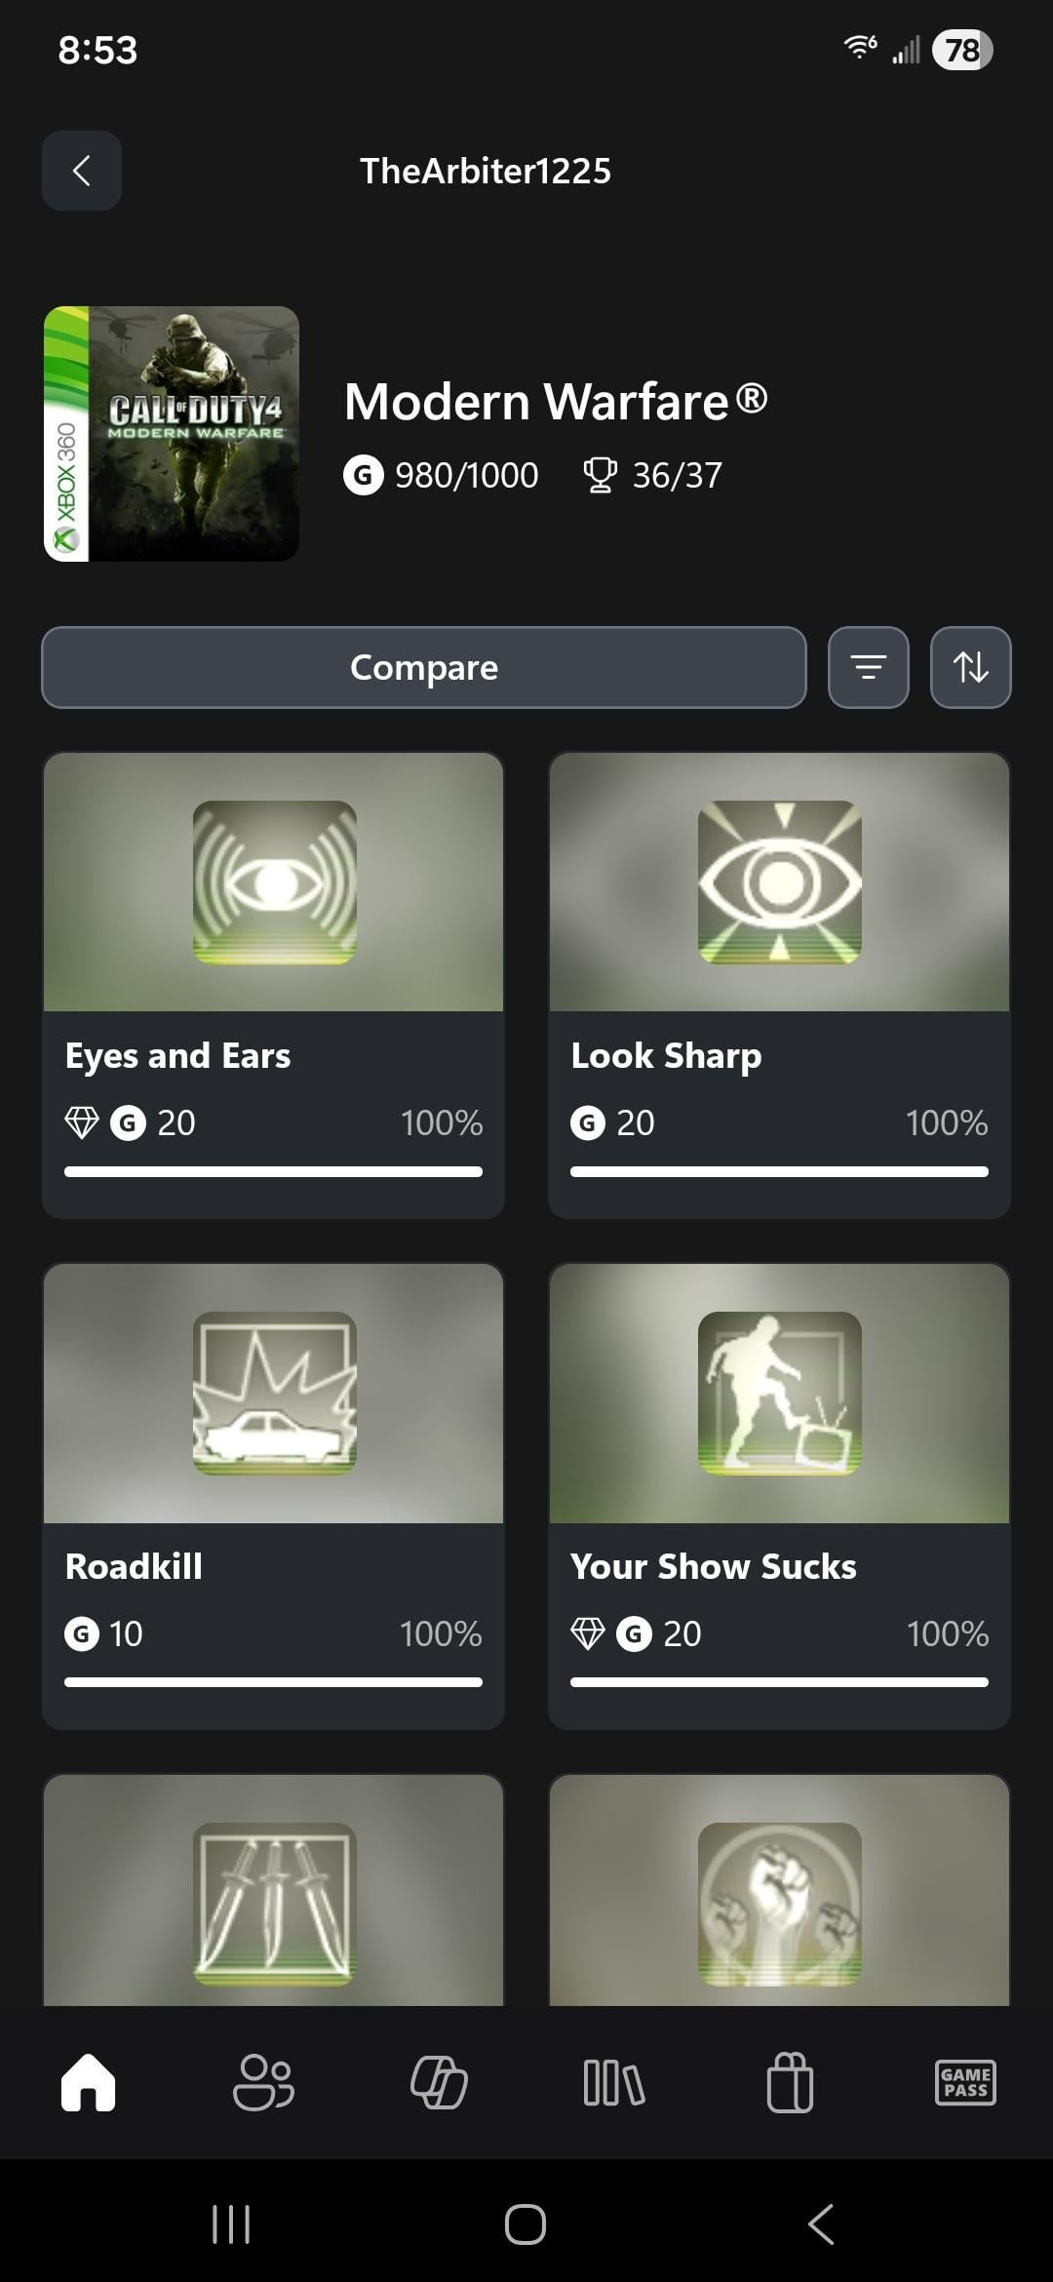Tap the back arrow button
The height and width of the screenshot is (2282, 1053).
tap(82, 171)
